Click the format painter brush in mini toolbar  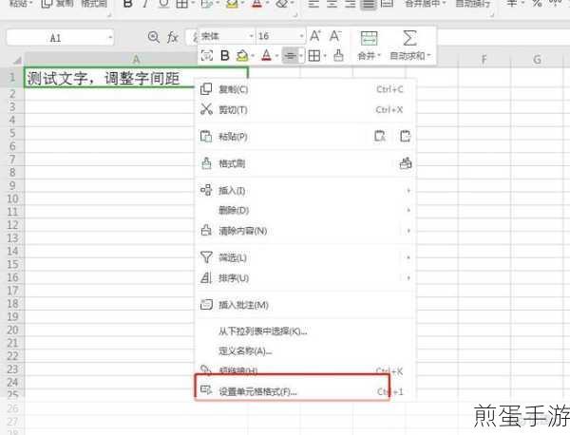338,56
